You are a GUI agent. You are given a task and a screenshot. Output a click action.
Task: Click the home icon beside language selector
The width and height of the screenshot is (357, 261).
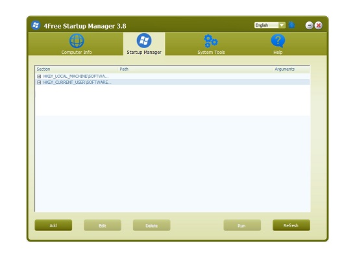pos(291,25)
